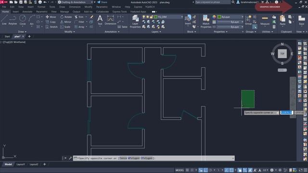
Task: Expand the Draw panel
Action: pyautogui.click(x=22, y=32)
